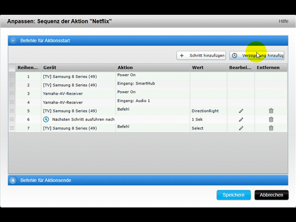Image resolution: width=296 pixels, height=222 pixels.
Task: Click the clock icon in row 6
Action: pyautogui.click(x=46, y=119)
